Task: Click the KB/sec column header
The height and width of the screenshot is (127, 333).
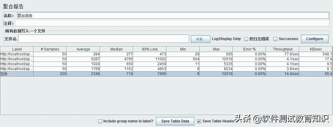Action: (x=316, y=49)
